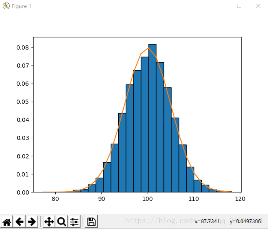
Task: Reset the plot to original view with Home
Action: [x=7, y=221]
